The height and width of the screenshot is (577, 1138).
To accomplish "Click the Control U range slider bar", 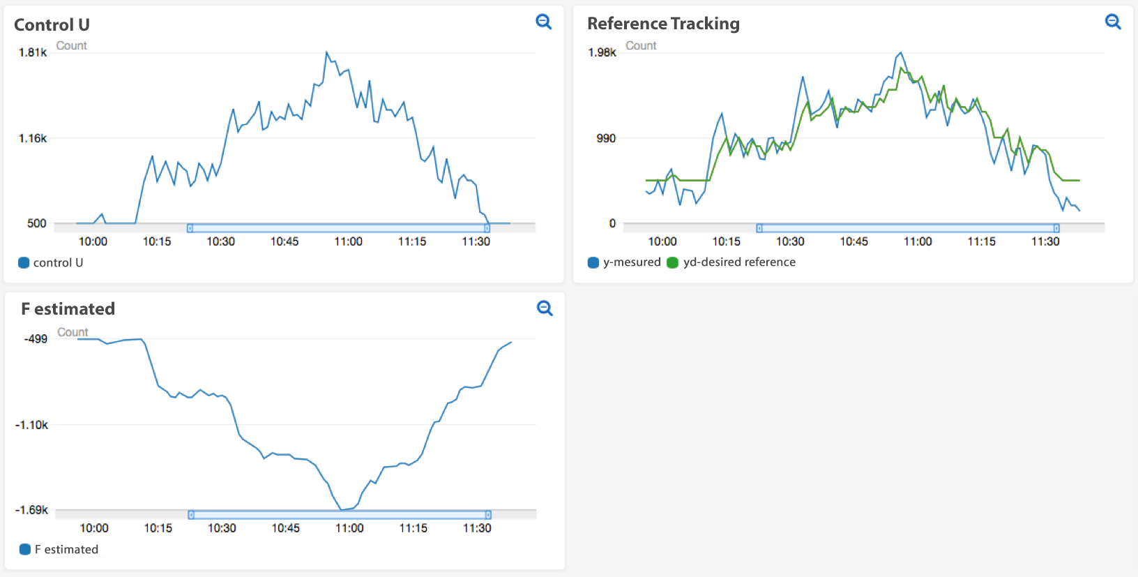I will point(338,228).
